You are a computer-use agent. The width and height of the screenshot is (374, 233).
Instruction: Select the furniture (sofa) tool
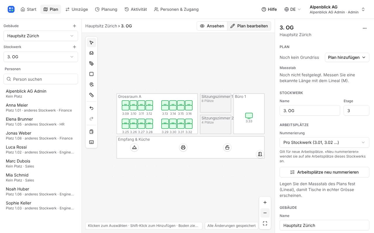91,53
